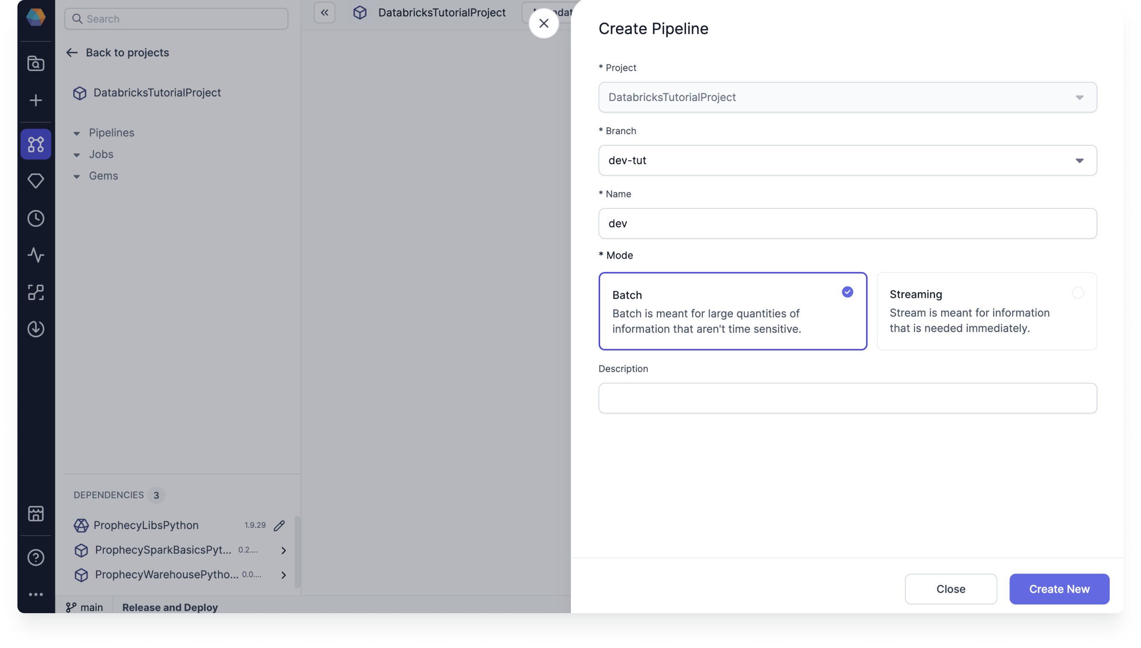The height and width of the screenshot is (648, 1141).
Task: Open the Branch dropdown showing dev-tut
Action: [x=847, y=160]
